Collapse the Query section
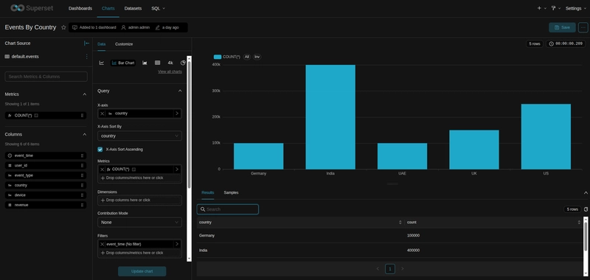590x280 pixels. (180, 91)
